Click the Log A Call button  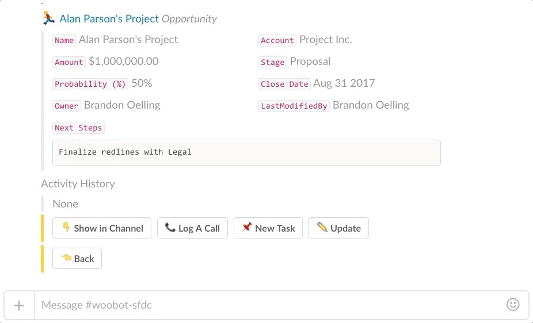(192, 228)
